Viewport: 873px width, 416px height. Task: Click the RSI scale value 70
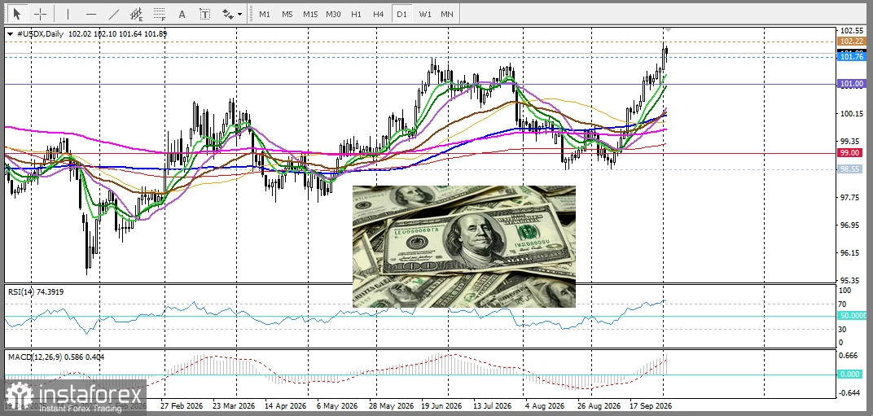coord(842,304)
